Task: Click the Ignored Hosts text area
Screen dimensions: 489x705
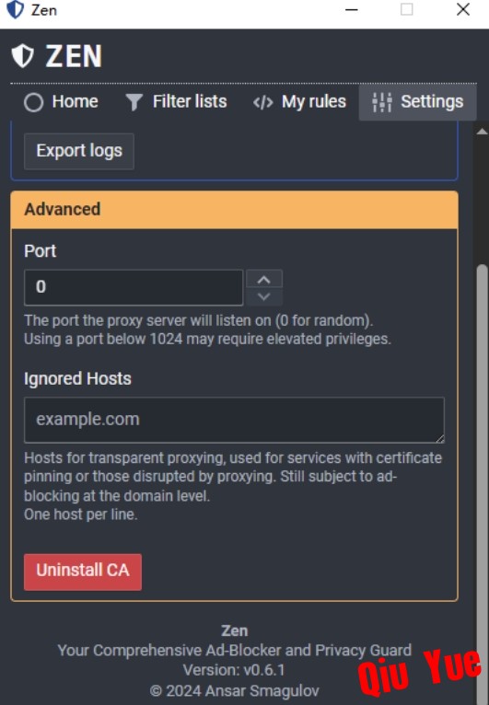Action: [x=235, y=420]
